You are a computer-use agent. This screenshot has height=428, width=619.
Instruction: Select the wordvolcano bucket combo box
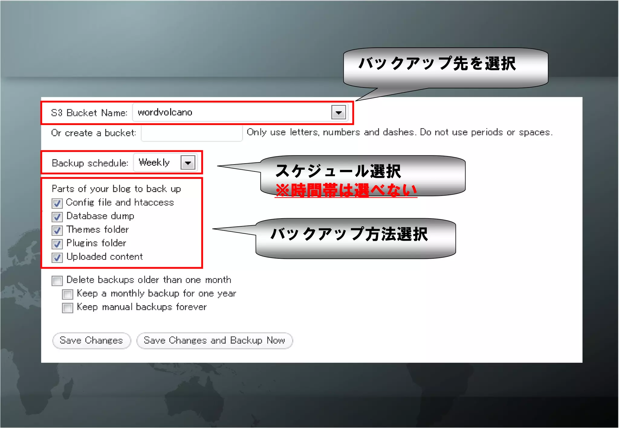(233, 113)
